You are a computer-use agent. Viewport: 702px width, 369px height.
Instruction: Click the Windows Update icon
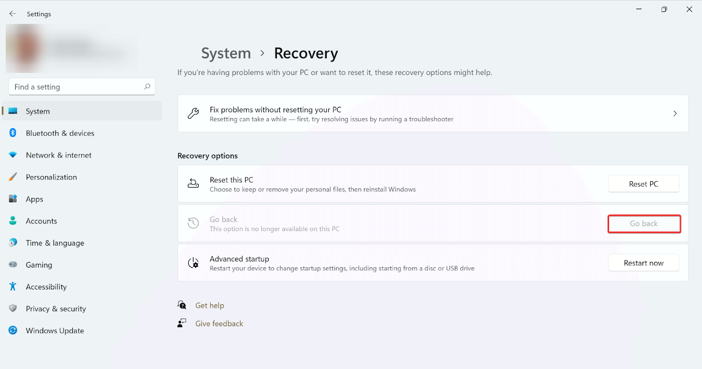(x=13, y=330)
